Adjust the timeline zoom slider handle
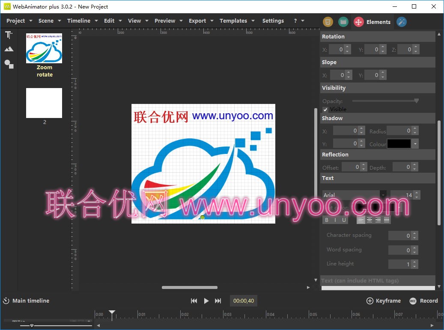This screenshot has height=330, width=444. (x=32, y=325)
